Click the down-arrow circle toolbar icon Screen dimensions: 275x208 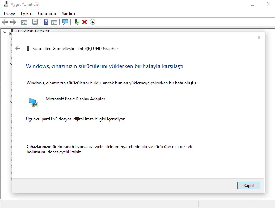pos(92,22)
